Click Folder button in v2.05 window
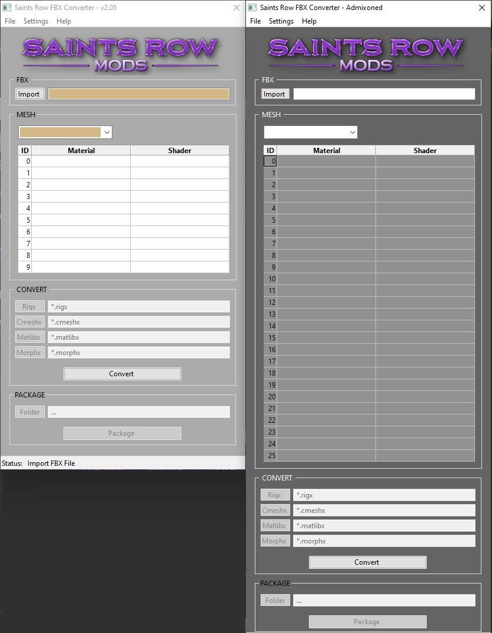The width and height of the screenshot is (492, 633). [30, 412]
